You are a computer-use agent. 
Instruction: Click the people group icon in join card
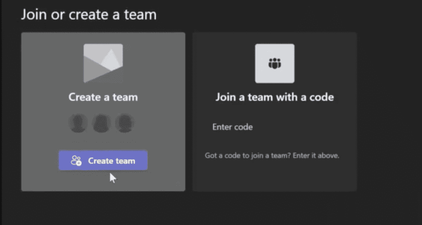pyautogui.click(x=275, y=63)
